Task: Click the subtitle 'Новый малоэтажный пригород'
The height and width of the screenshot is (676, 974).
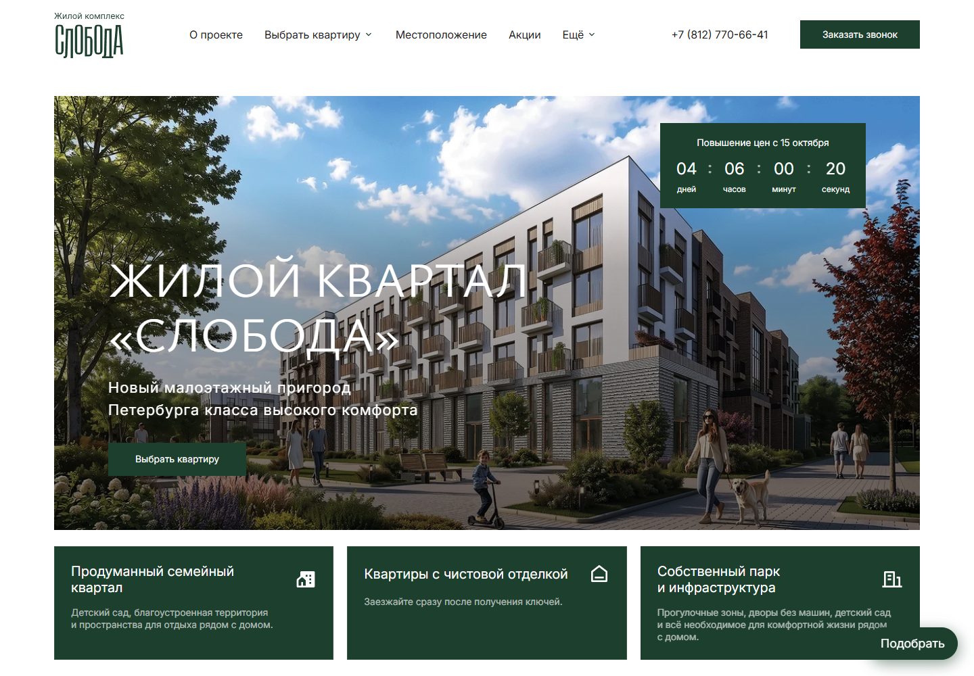Action: click(229, 387)
